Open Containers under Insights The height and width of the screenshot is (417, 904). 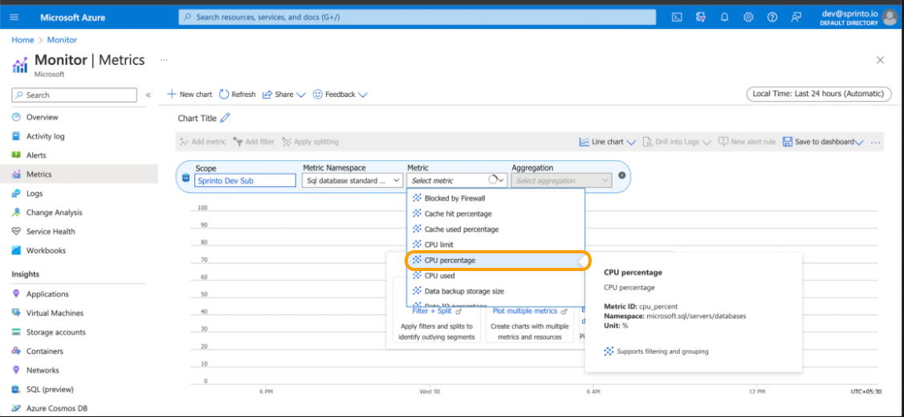[44, 351]
